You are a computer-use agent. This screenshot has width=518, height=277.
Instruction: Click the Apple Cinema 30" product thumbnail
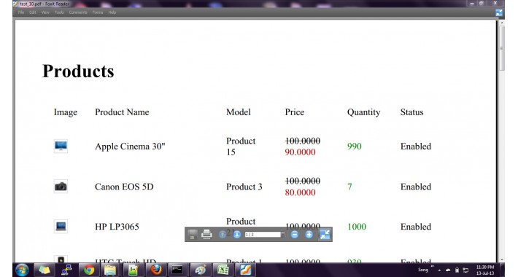[61, 146]
